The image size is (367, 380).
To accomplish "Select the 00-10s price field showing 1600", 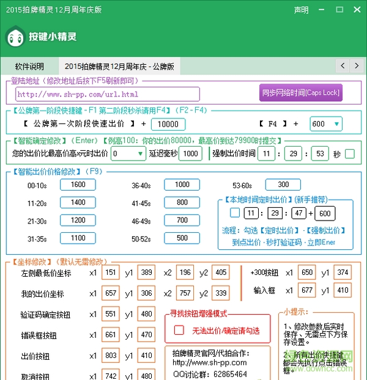I will click(x=78, y=185).
